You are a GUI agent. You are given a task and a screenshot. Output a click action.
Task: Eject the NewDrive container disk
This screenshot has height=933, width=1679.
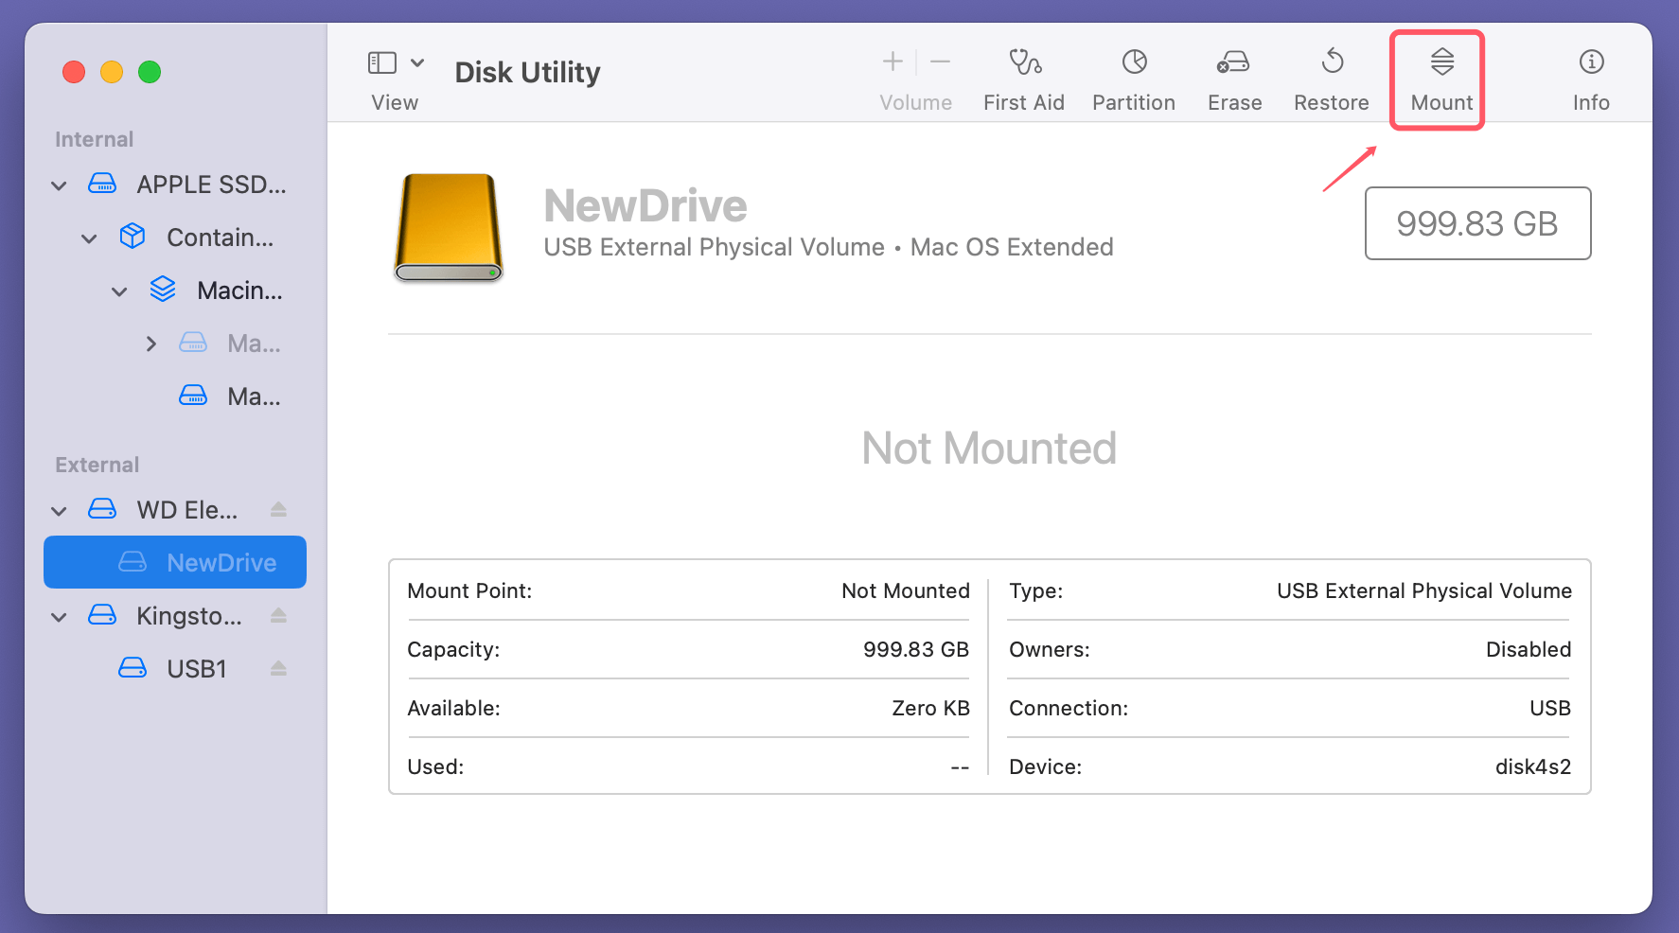click(278, 509)
